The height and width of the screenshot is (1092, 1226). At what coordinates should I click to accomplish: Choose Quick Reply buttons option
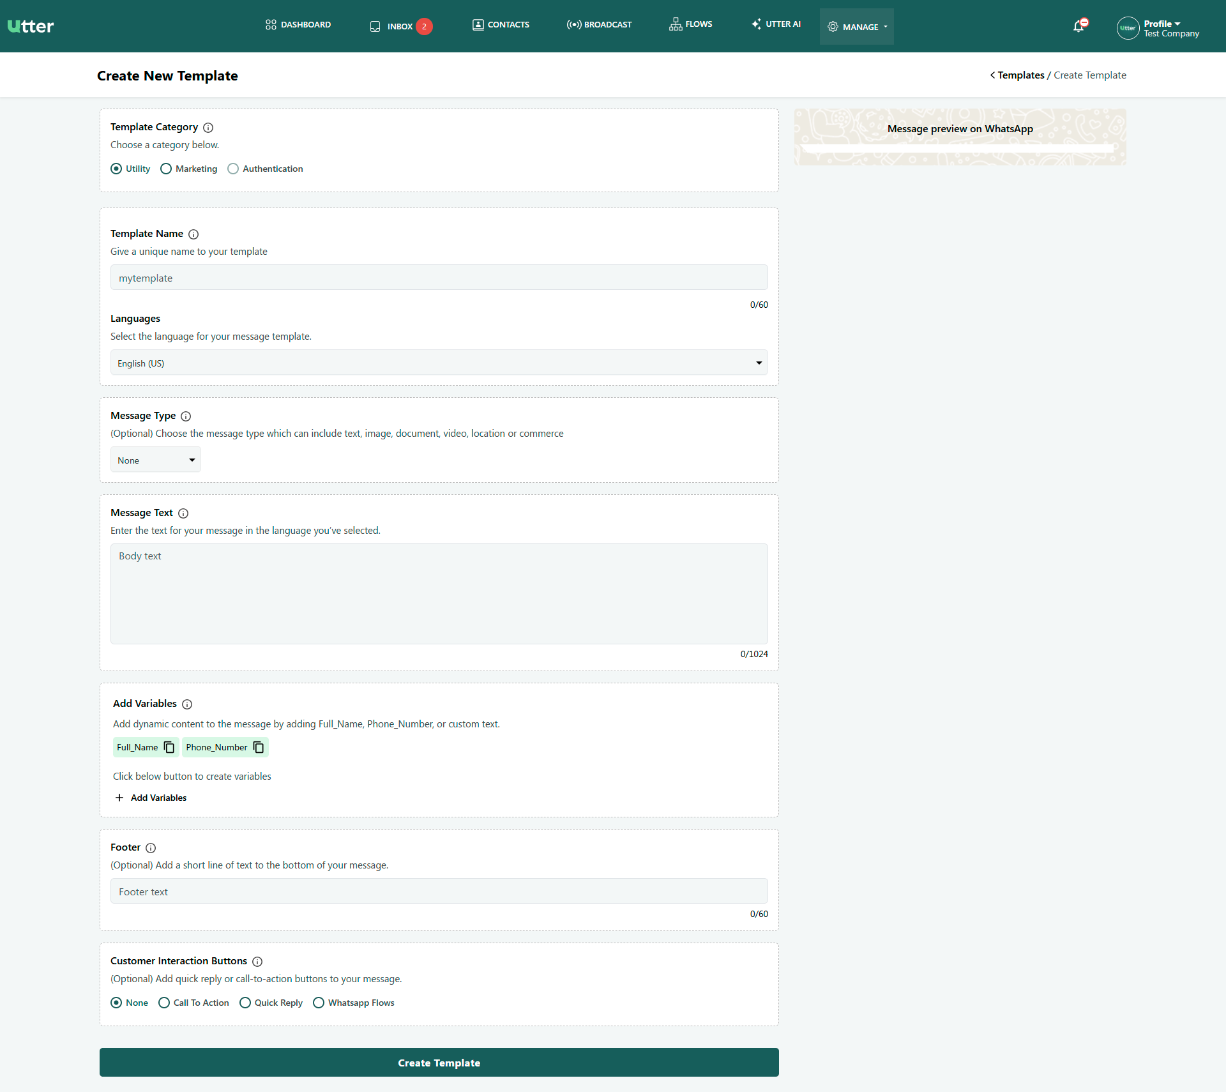(x=245, y=1003)
